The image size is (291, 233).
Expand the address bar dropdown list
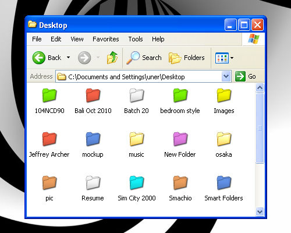tap(226, 76)
